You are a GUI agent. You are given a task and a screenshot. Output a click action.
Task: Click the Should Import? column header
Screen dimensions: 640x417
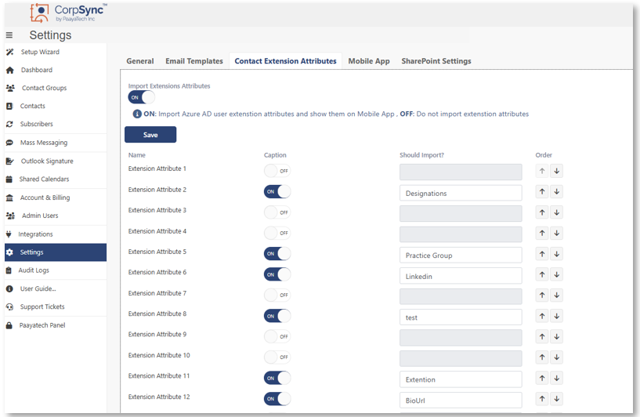point(421,155)
